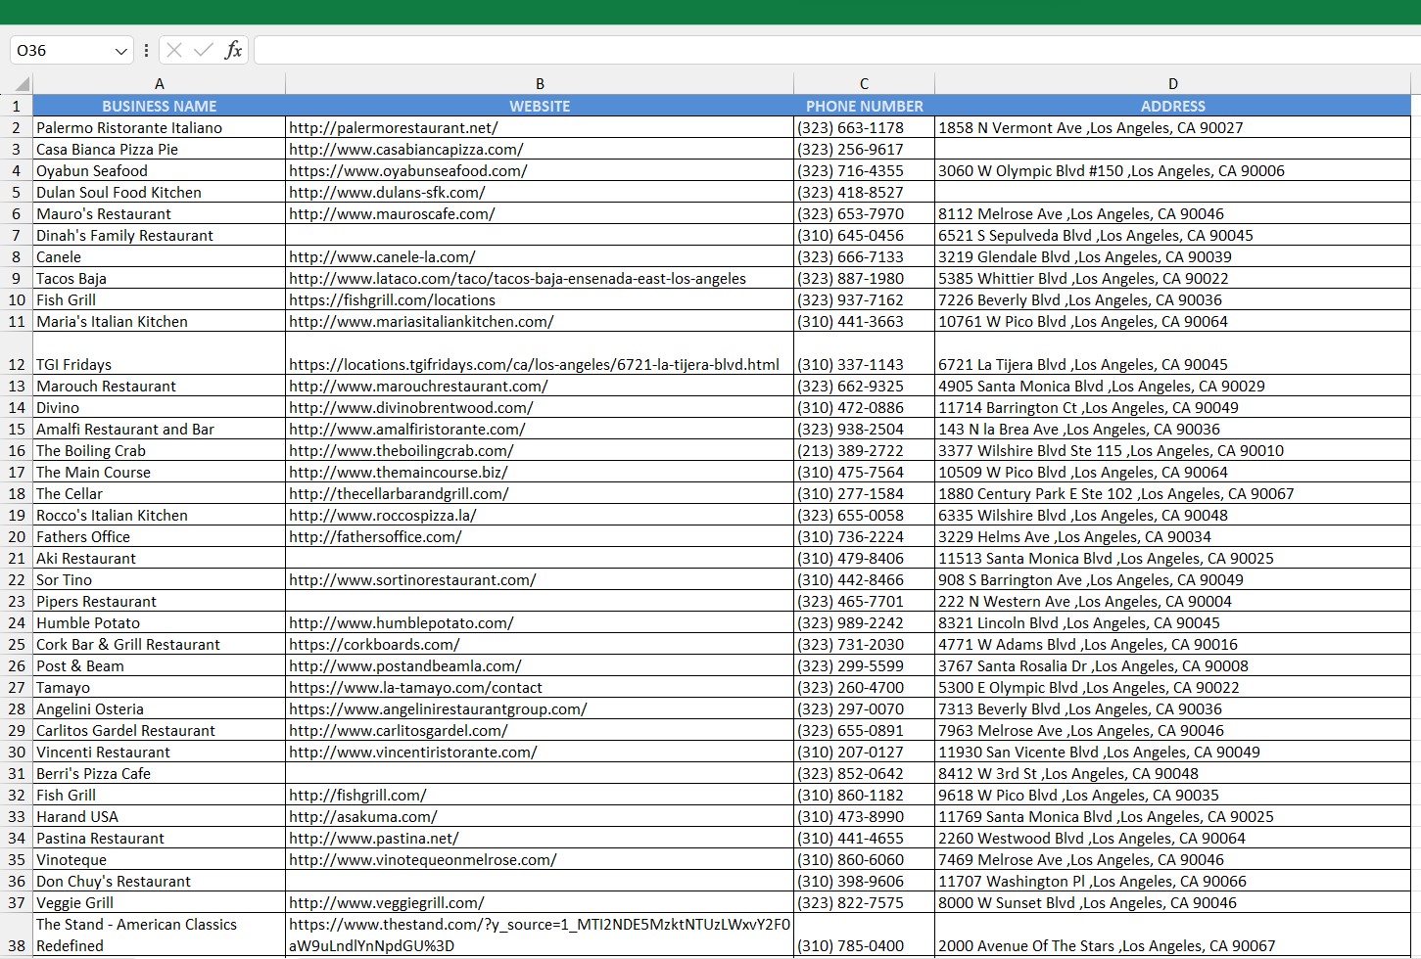Select the Palermo Ristorante Italiano cell

point(160,127)
